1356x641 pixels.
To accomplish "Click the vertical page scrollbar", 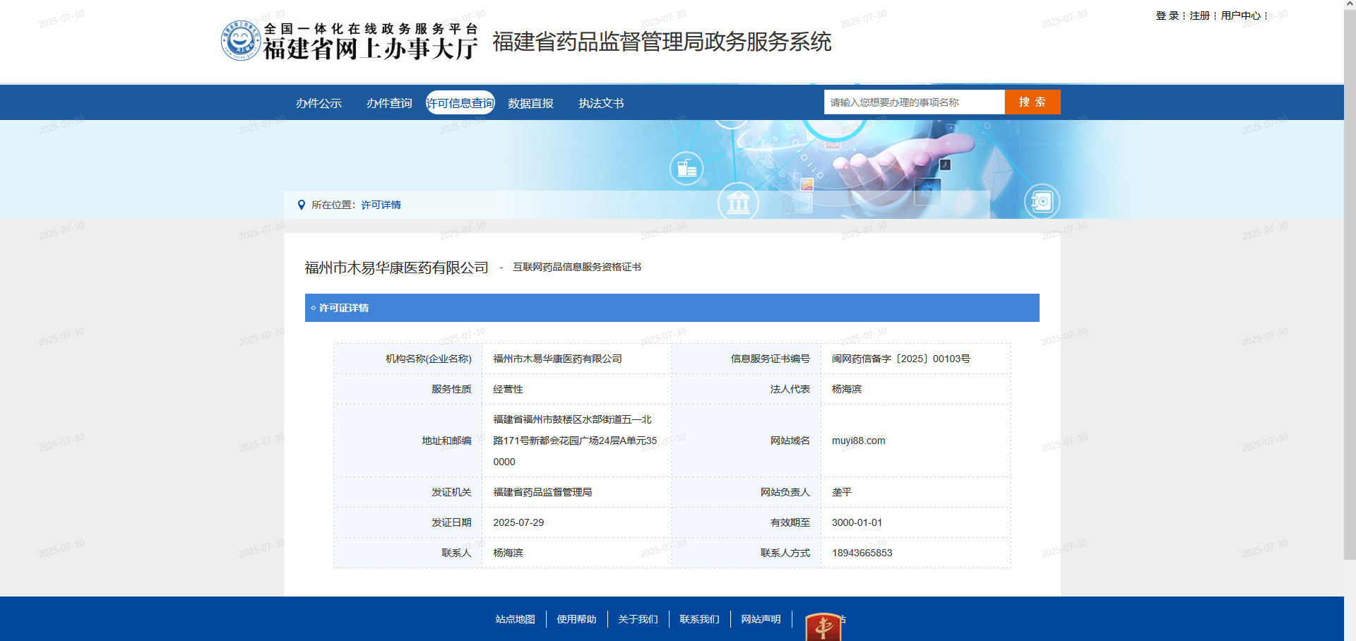I will (x=1350, y=282).
